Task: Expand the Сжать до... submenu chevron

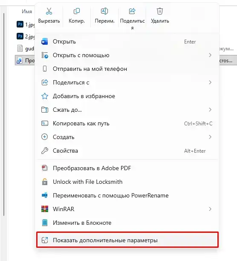Action: [210, 110]
